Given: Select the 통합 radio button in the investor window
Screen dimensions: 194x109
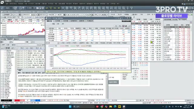Looking at the screenshot, I should point(52,24).
